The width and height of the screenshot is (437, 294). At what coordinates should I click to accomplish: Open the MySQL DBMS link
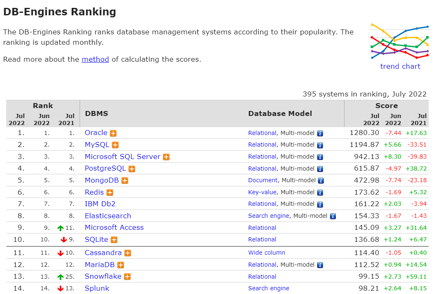[x=97, y=145]
